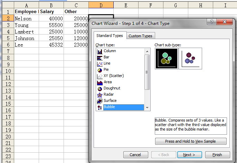Viewport: 237px width, 163px height.
Task: Cancel the Chart Wizard
Action: tap(135, 155)
